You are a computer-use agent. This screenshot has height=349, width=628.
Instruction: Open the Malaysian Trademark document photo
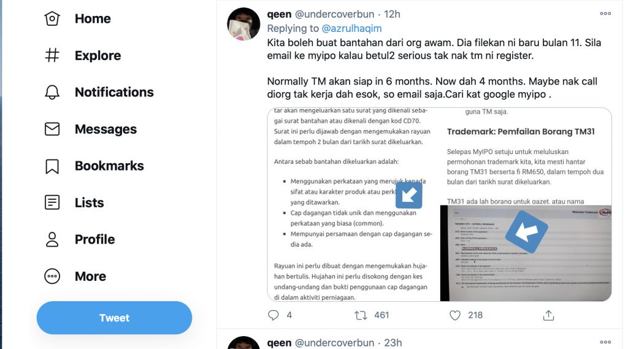pos(526,253)
